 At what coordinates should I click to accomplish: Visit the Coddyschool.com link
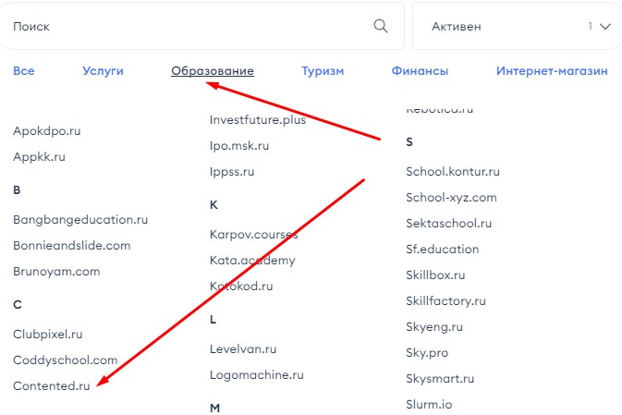coord(66,360)
